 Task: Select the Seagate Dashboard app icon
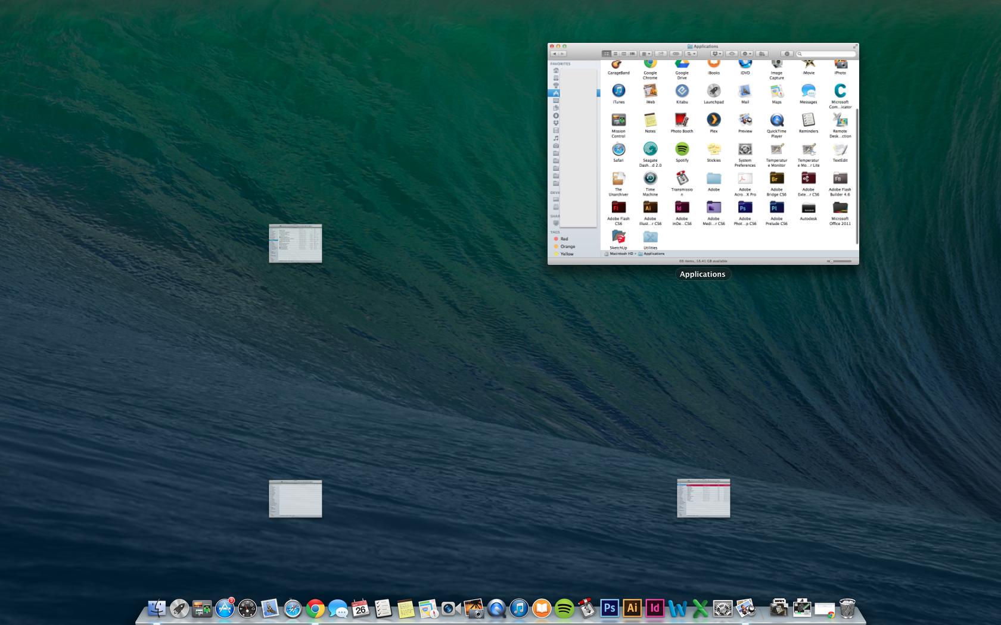[x=650, y=149]
